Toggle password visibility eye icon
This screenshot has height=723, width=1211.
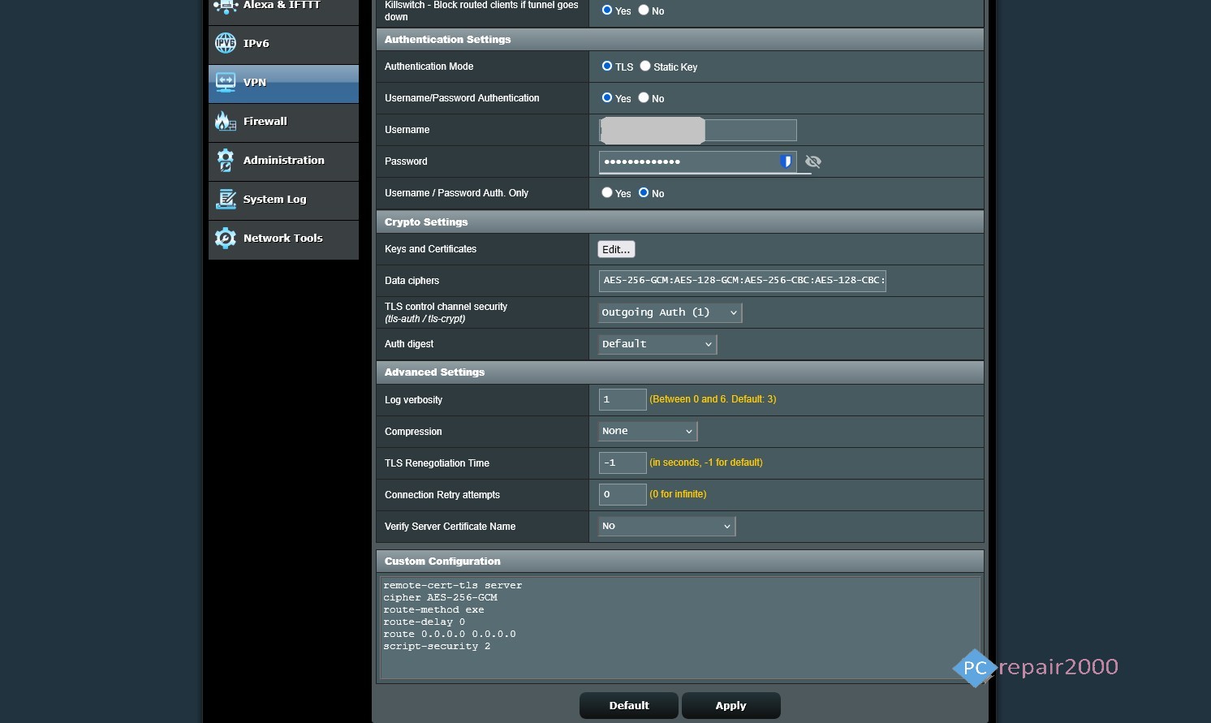click(813, 161)
